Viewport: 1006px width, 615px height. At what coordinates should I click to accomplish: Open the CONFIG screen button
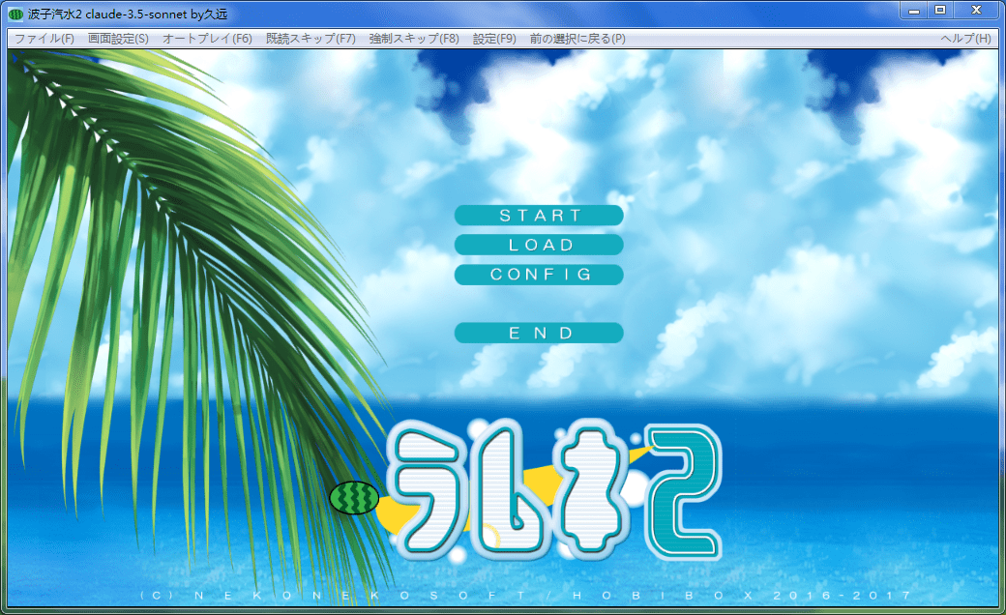point(539,275)
